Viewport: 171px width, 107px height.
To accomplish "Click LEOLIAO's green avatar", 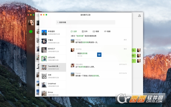I will 44,59.
